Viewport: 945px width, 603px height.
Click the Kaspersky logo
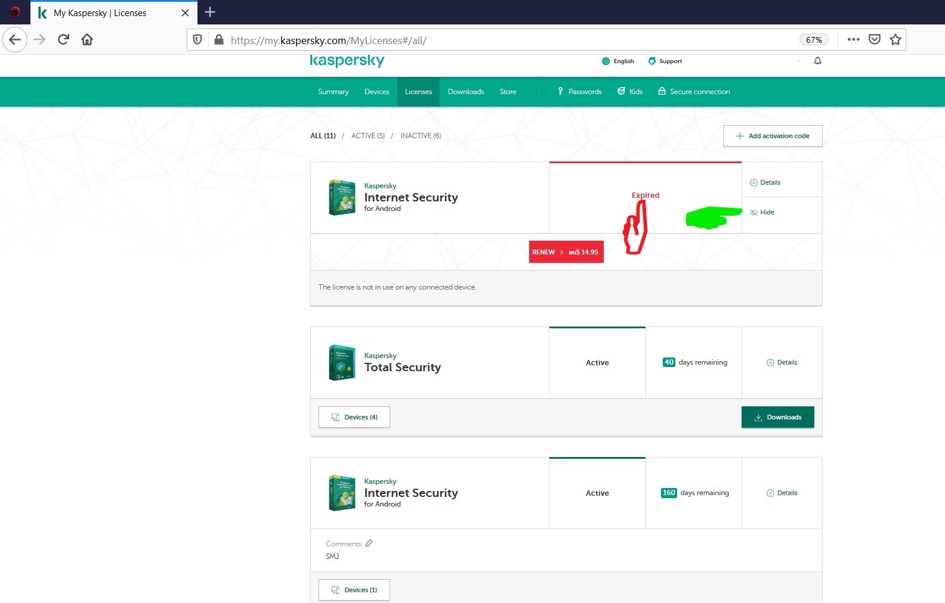[x=347, y=61]
